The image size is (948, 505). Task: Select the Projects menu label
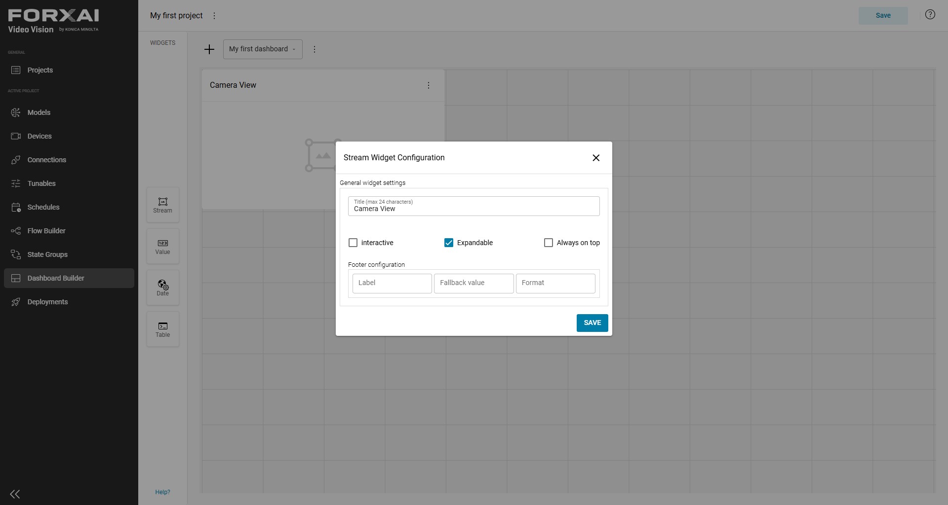[x=40, y=70]
